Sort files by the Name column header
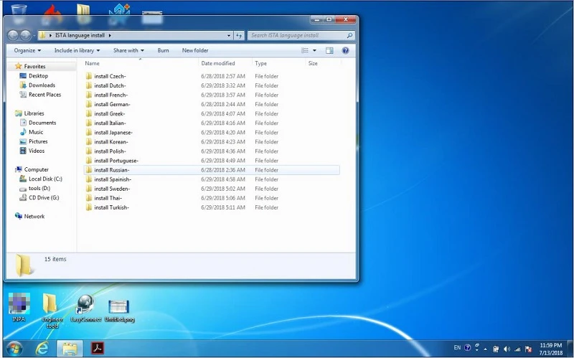 tap(92, 64)
